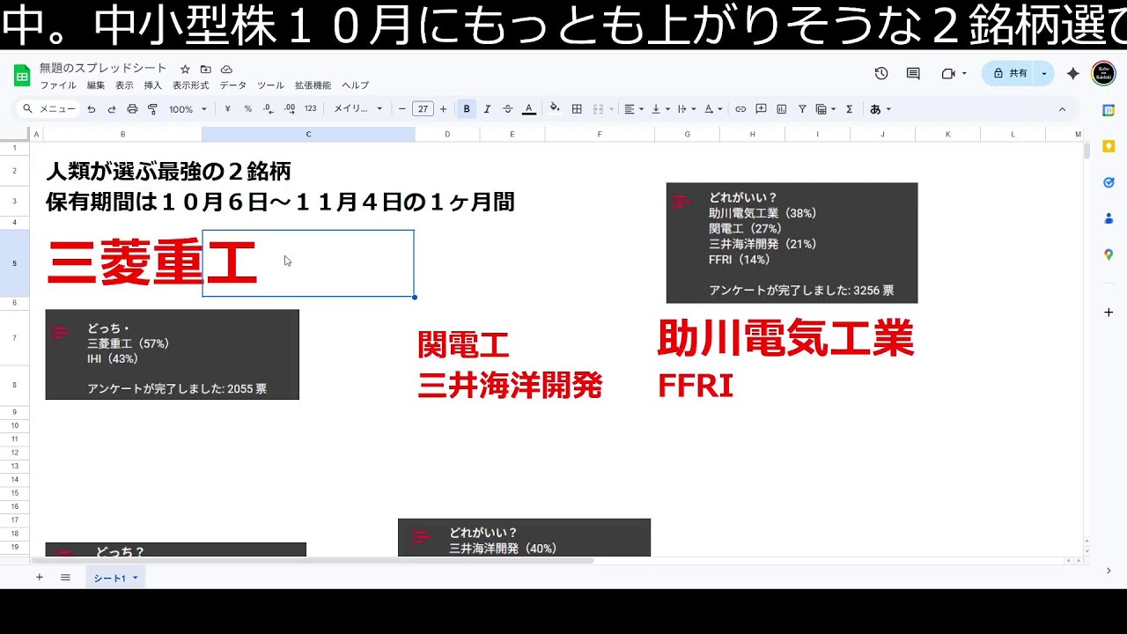Open the zoom level dropdown

pyautogui.click(x=187, y=108)
